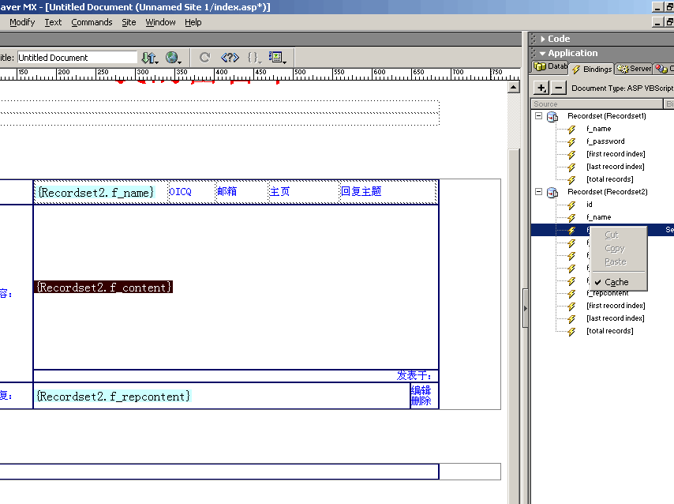Click the Recordset1 database icon
The height and width of the screenshot is (504, 674).
[552, 116]
